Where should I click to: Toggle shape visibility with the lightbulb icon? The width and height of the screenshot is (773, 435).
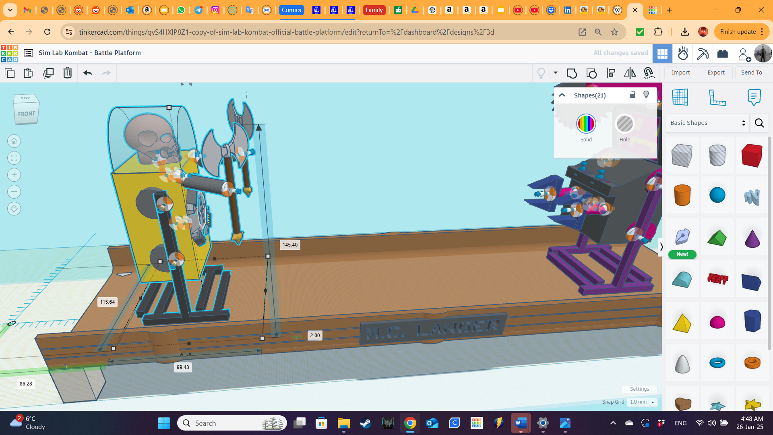[x=646, y=95]
